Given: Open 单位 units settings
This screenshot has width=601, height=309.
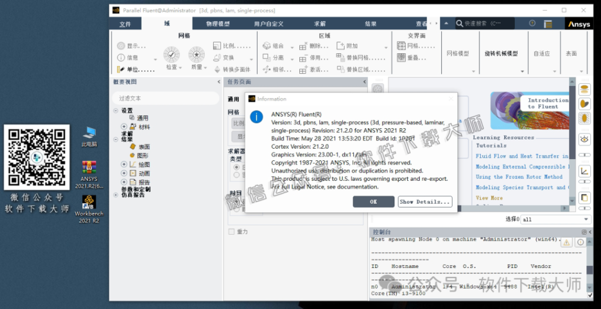Looking at the screenshot, I should (x=136, y=70).
